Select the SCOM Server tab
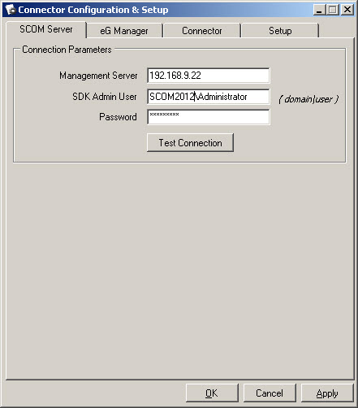This screenshot has height=408, width=358. click(x=46, y=29)
